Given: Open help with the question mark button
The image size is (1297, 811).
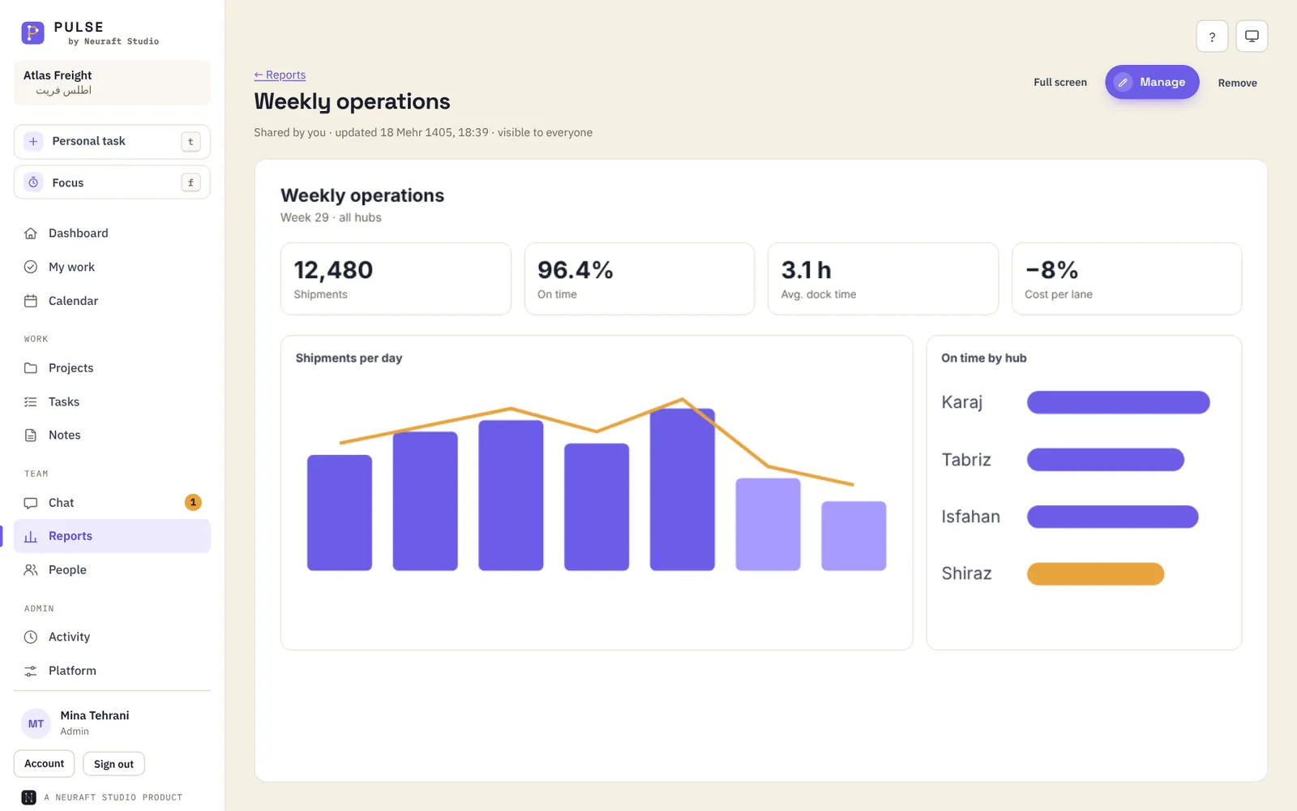Looking at the screenshot, I should [x=1212, y=36].
